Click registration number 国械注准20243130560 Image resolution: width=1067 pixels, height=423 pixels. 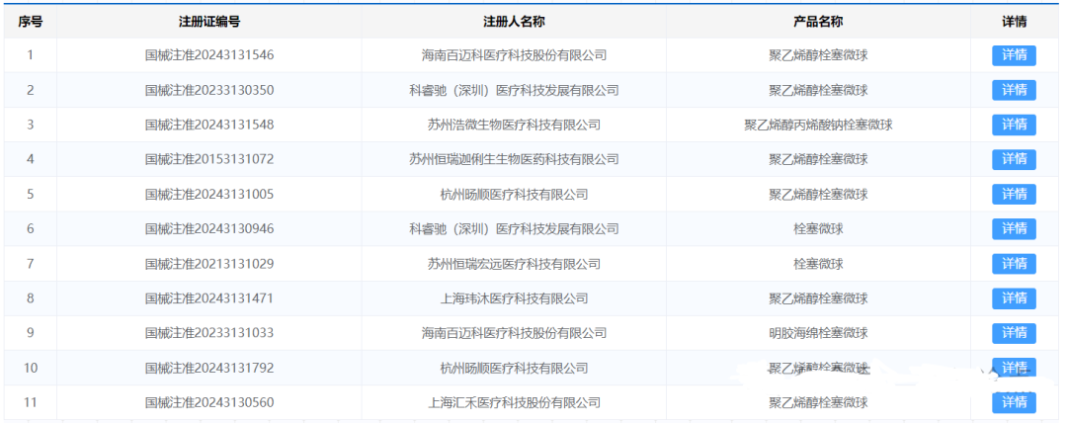pos(208,402)
